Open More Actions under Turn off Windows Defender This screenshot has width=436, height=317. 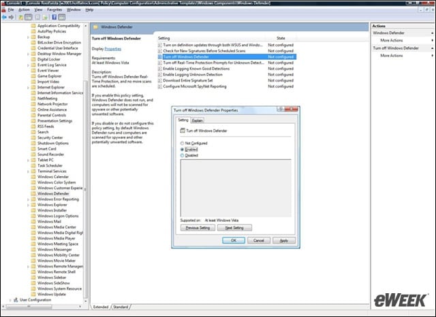(x=392, y=56)
